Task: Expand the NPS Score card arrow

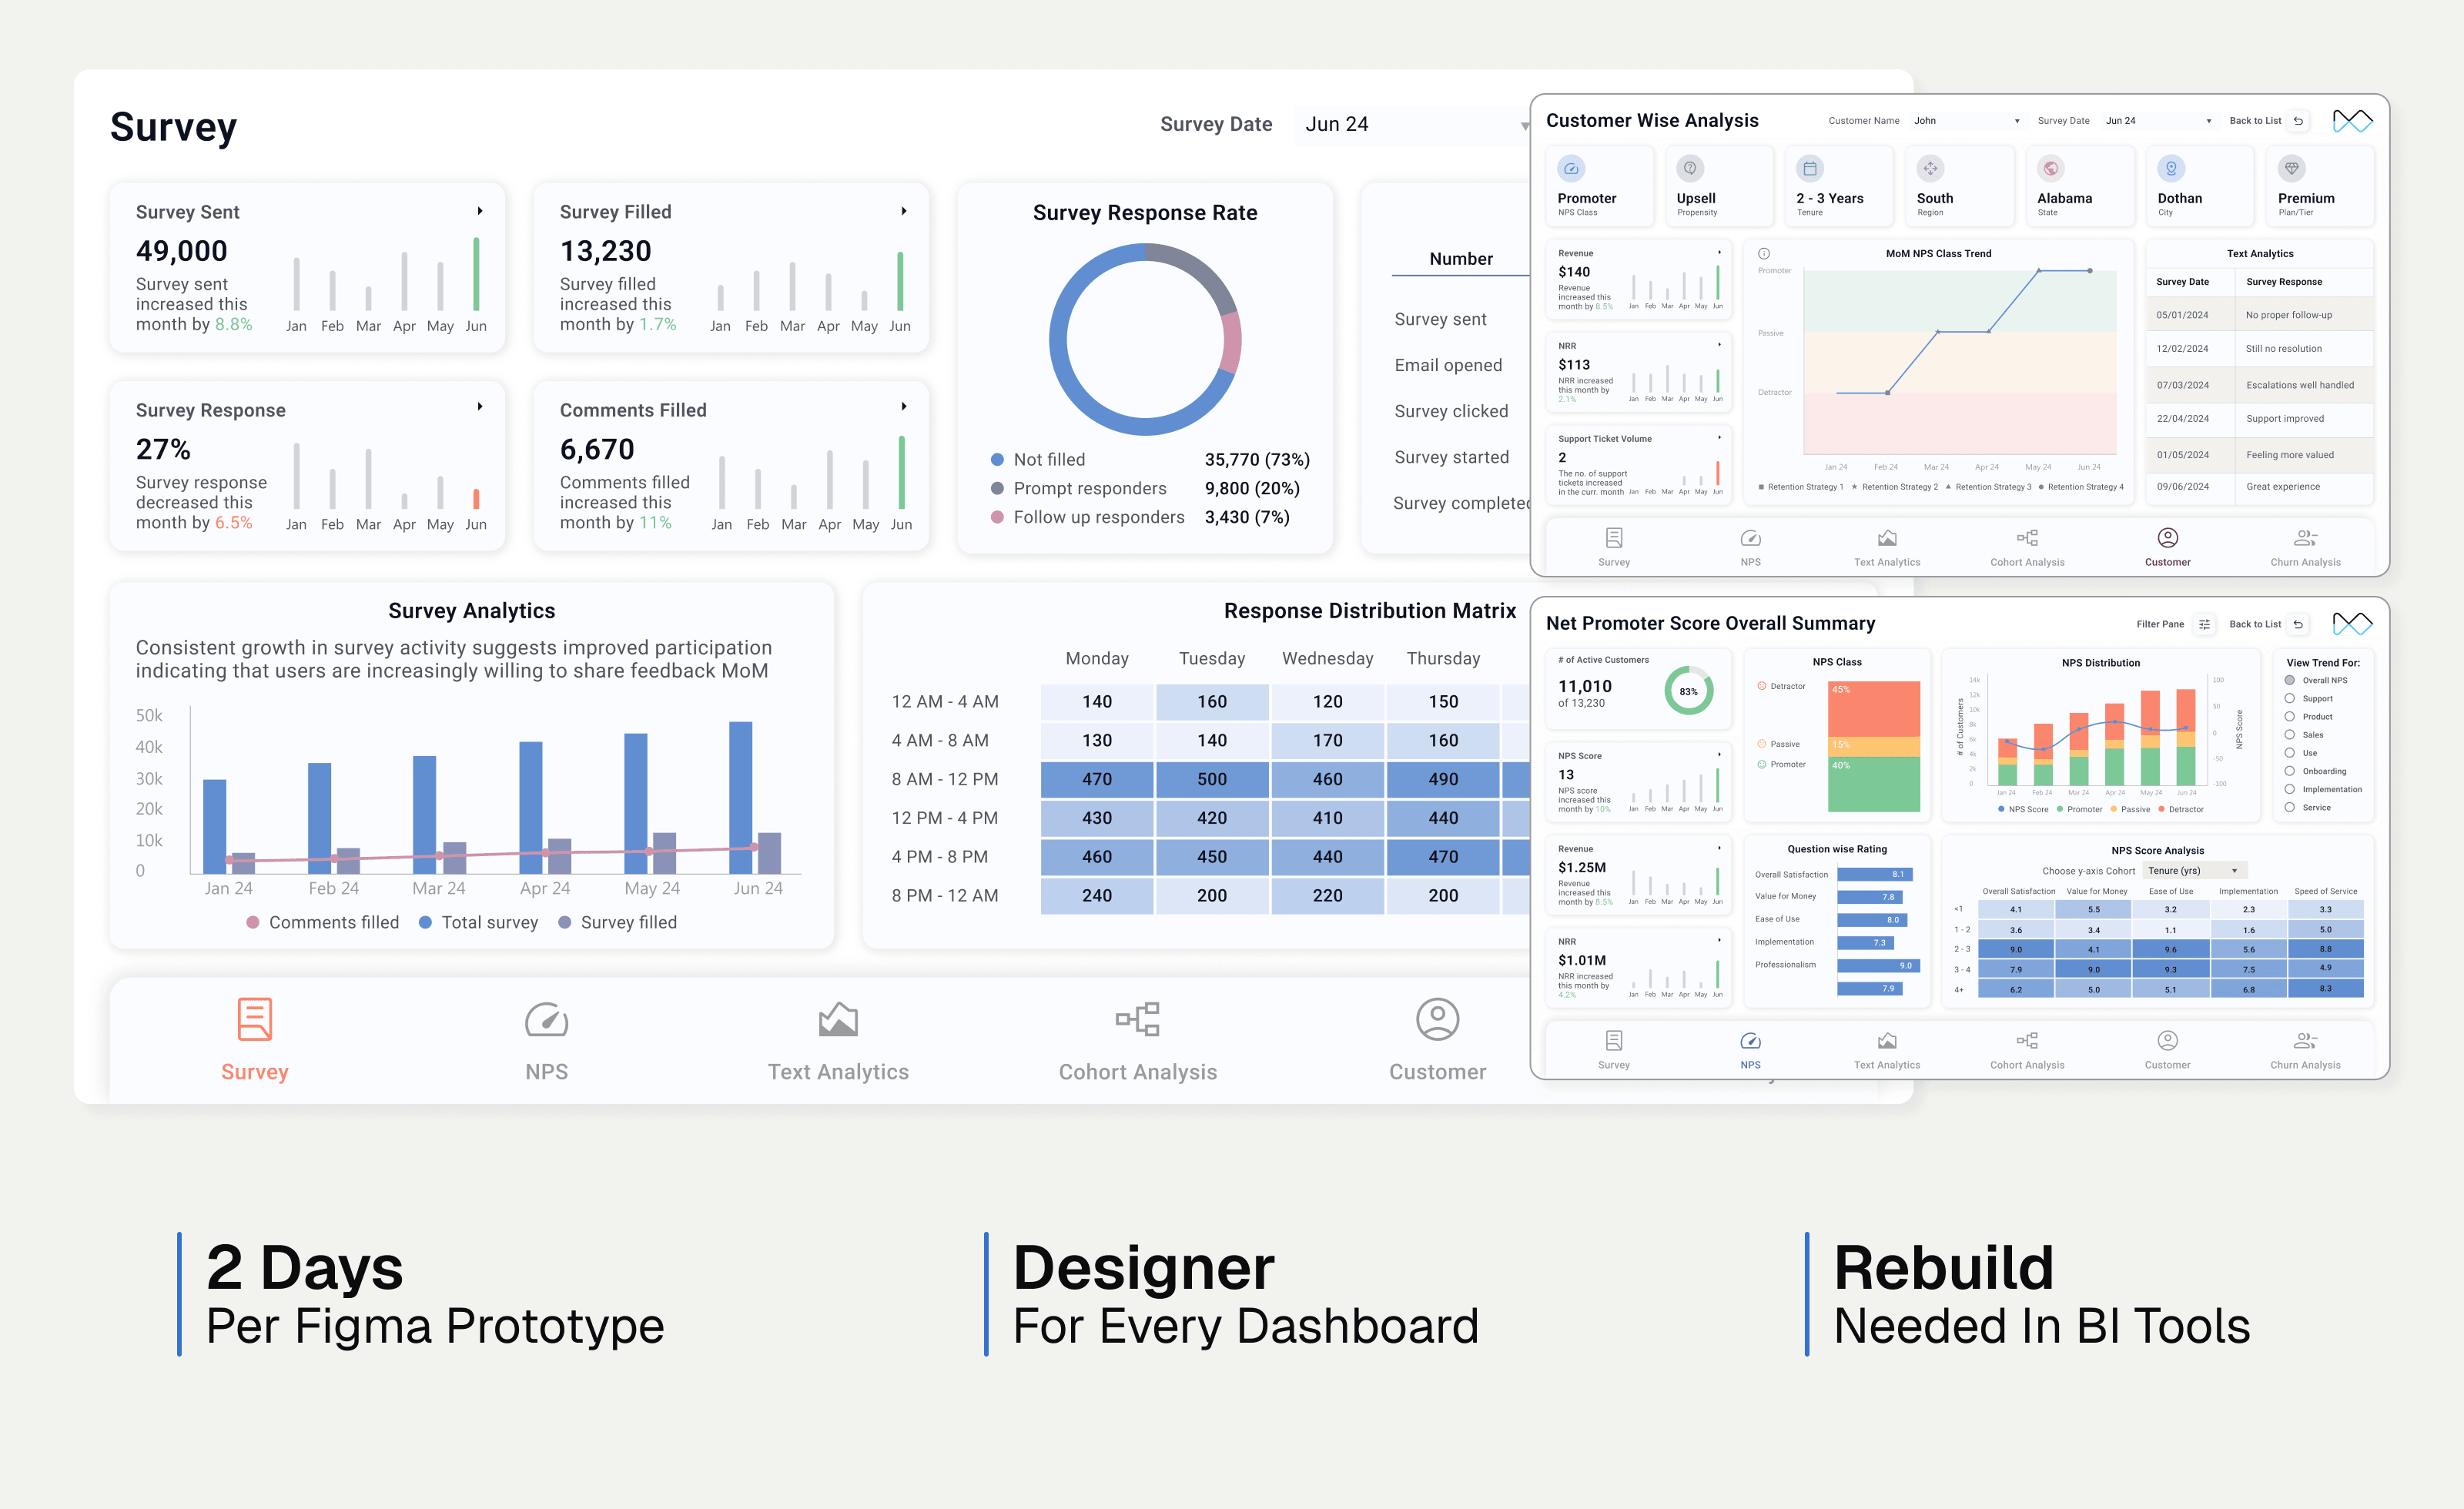Action: (x=1719, y=755)
